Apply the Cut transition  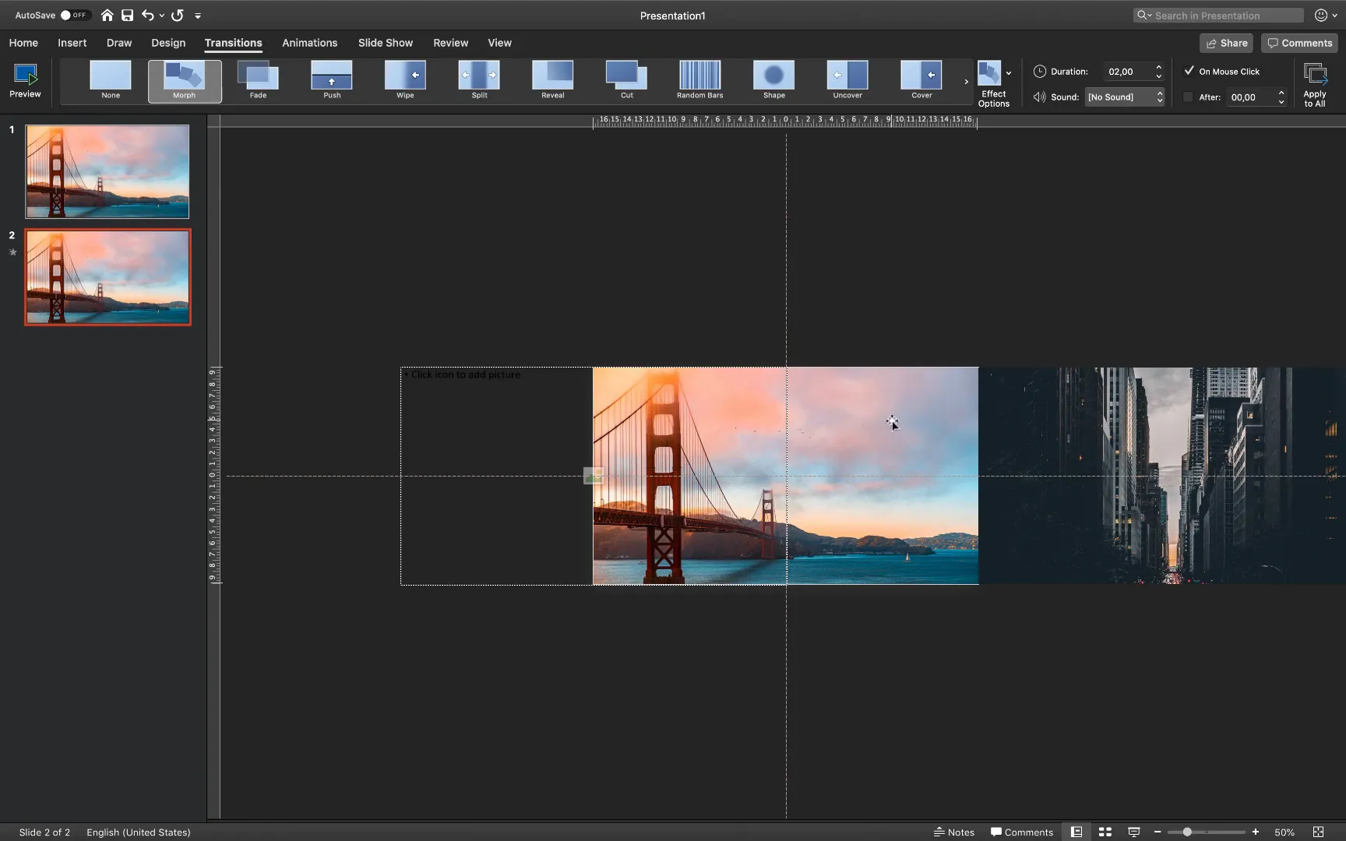(x=626, y=81)
